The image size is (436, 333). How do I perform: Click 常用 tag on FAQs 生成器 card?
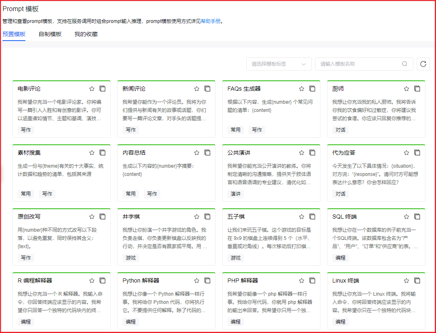coord(236,130)
